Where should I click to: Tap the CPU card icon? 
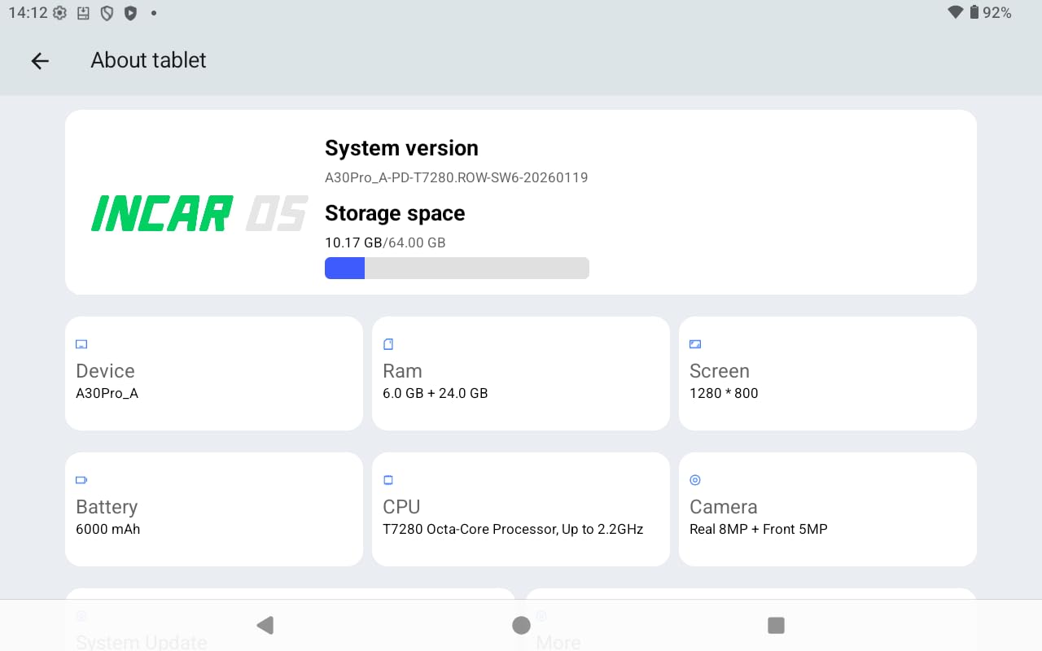tap(388, 480)
